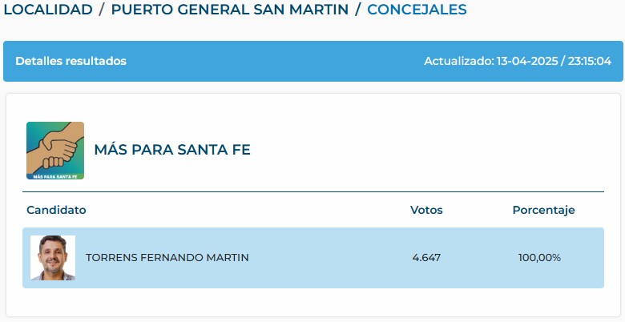Select the TORRENS FERNANDO MARTIN candidate name

point(167,258)
